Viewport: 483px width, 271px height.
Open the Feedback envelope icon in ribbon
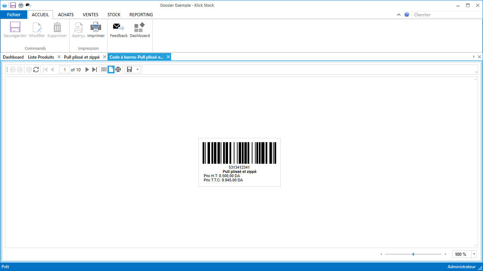click(x=118, y=30)
